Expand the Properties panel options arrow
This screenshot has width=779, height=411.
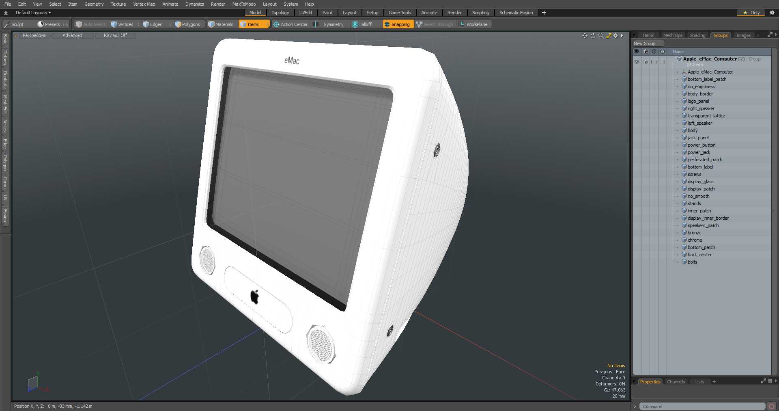tap(776, 381)
